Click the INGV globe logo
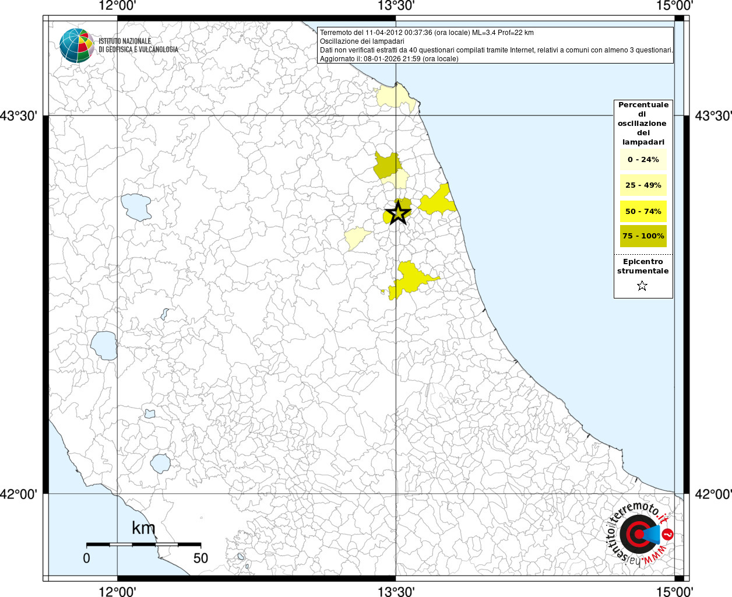Image resolution: width=732 pixels, height=597 pixels. [x=76, y=45]
